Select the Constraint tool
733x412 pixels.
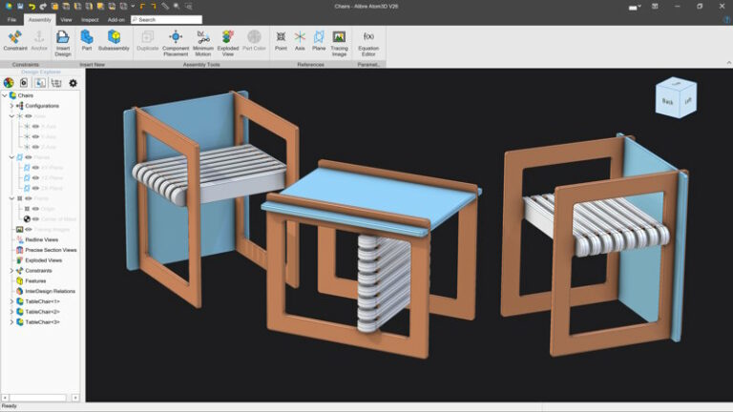15,41
